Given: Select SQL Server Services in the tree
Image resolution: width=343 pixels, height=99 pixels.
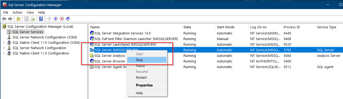Looking at the screenshot, I should (x=28, y=32).
